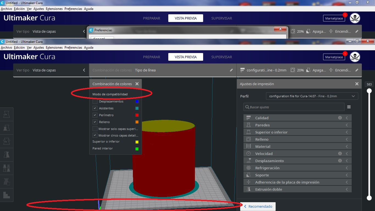Collapse the Ver tipo panel chevron
The width and height of the screenshot is (375, 211).
click(x=84, y=70)
